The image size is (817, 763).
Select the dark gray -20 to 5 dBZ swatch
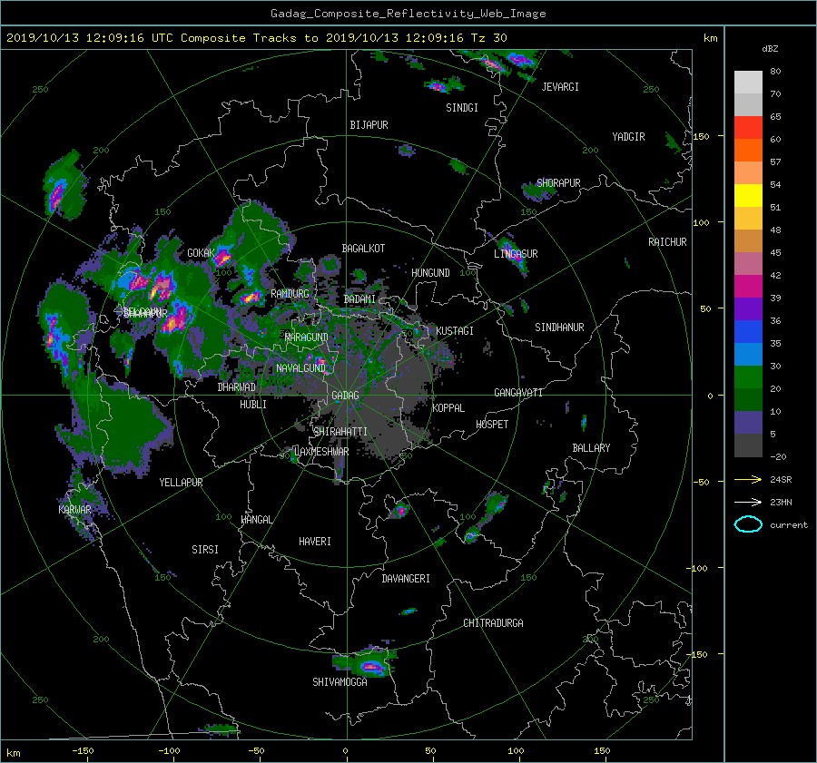(748, 445)
